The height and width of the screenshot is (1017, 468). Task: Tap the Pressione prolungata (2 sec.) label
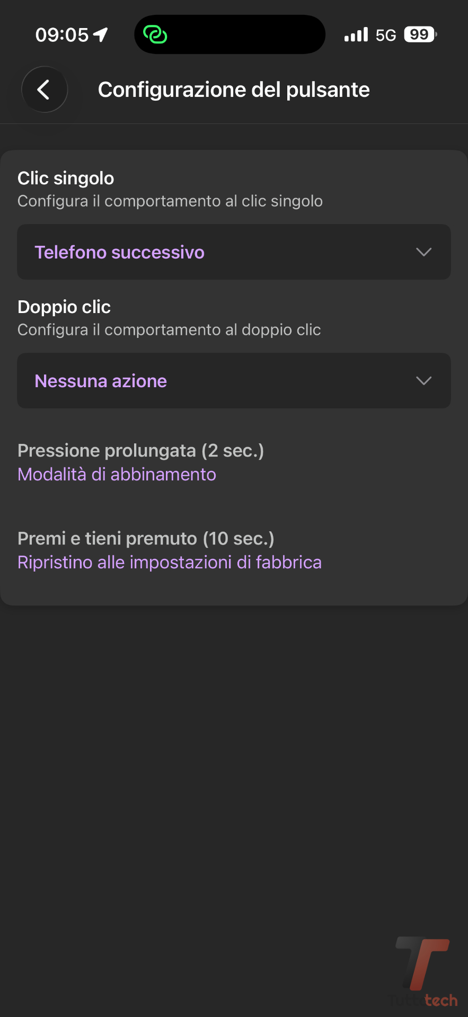(x=140, y=451)
